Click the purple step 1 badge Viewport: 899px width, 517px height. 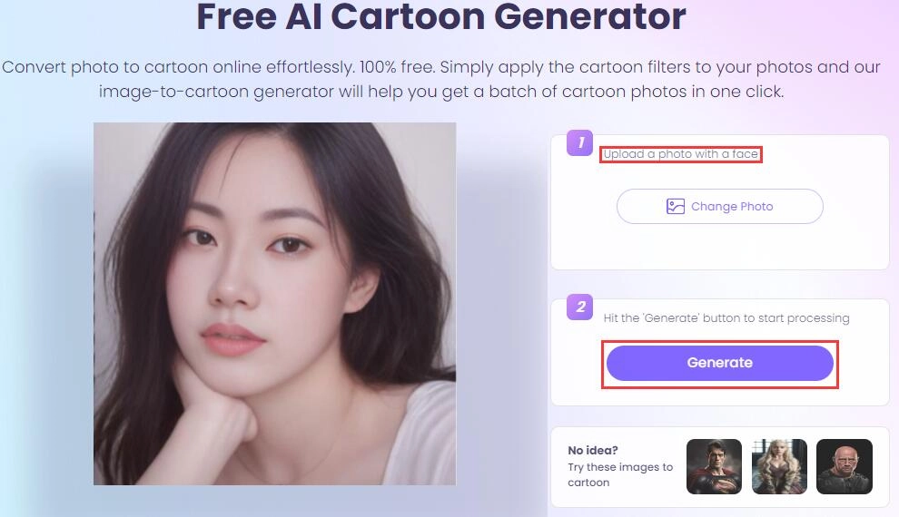click(579, 142)
